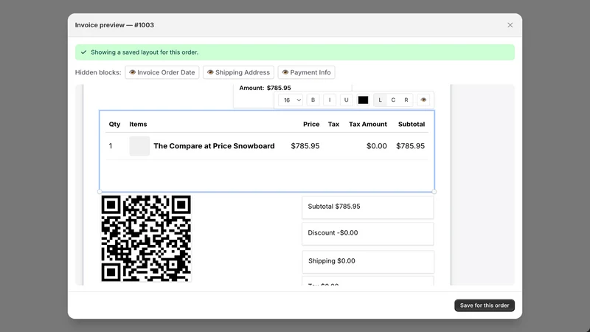Open the font size 16 dropdown
The image size is (590, 332).
click(291, 100)
